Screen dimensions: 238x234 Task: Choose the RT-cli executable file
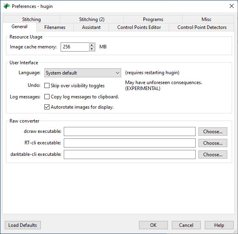(x=213, y=143)
